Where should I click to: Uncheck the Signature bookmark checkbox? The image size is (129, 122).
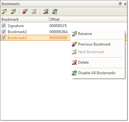point(4,26)
